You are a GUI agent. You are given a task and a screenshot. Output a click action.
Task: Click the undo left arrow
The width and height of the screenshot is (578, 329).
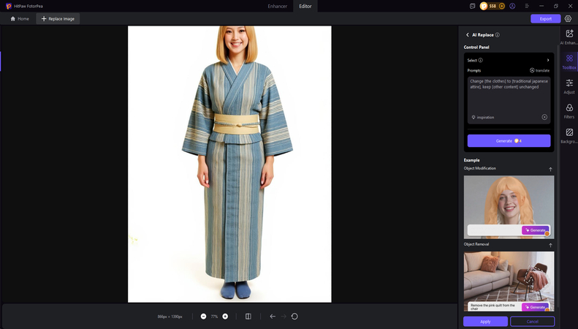click(273, 317)
